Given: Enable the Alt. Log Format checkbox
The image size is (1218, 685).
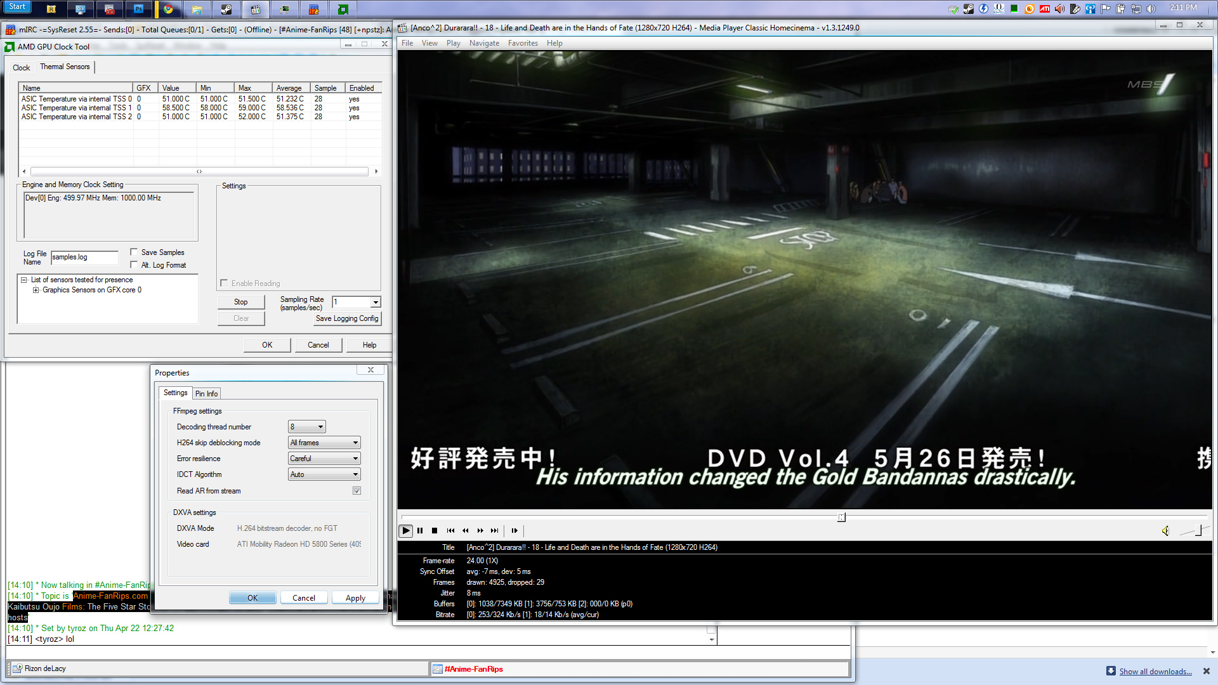Looking at the screenshot, I should (x=134, y=264).
